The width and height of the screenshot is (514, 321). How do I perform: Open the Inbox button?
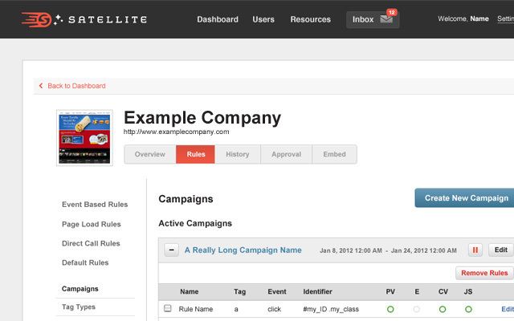[373, 19]
